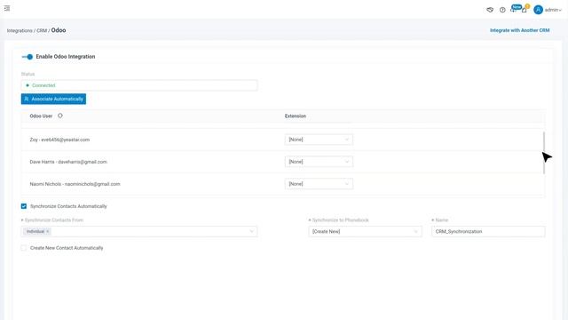Remove the Individual tag with its x
The image size is (568, 320).
[x=47, y=231]
